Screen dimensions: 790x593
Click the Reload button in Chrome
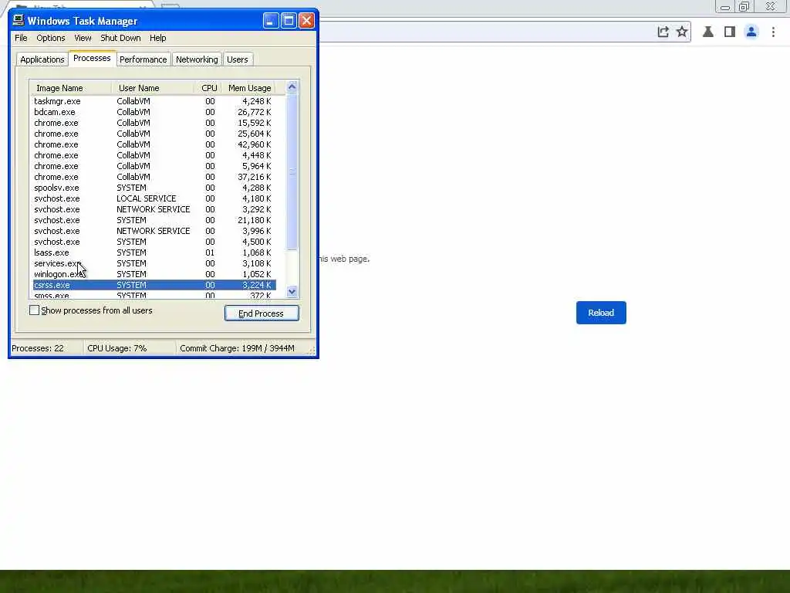pos(601,313)
